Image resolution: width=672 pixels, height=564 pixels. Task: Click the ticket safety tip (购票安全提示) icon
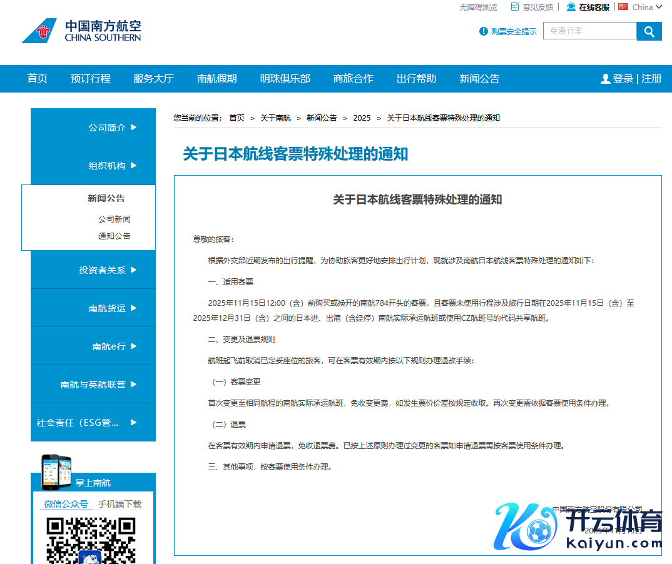pos(484,31)
